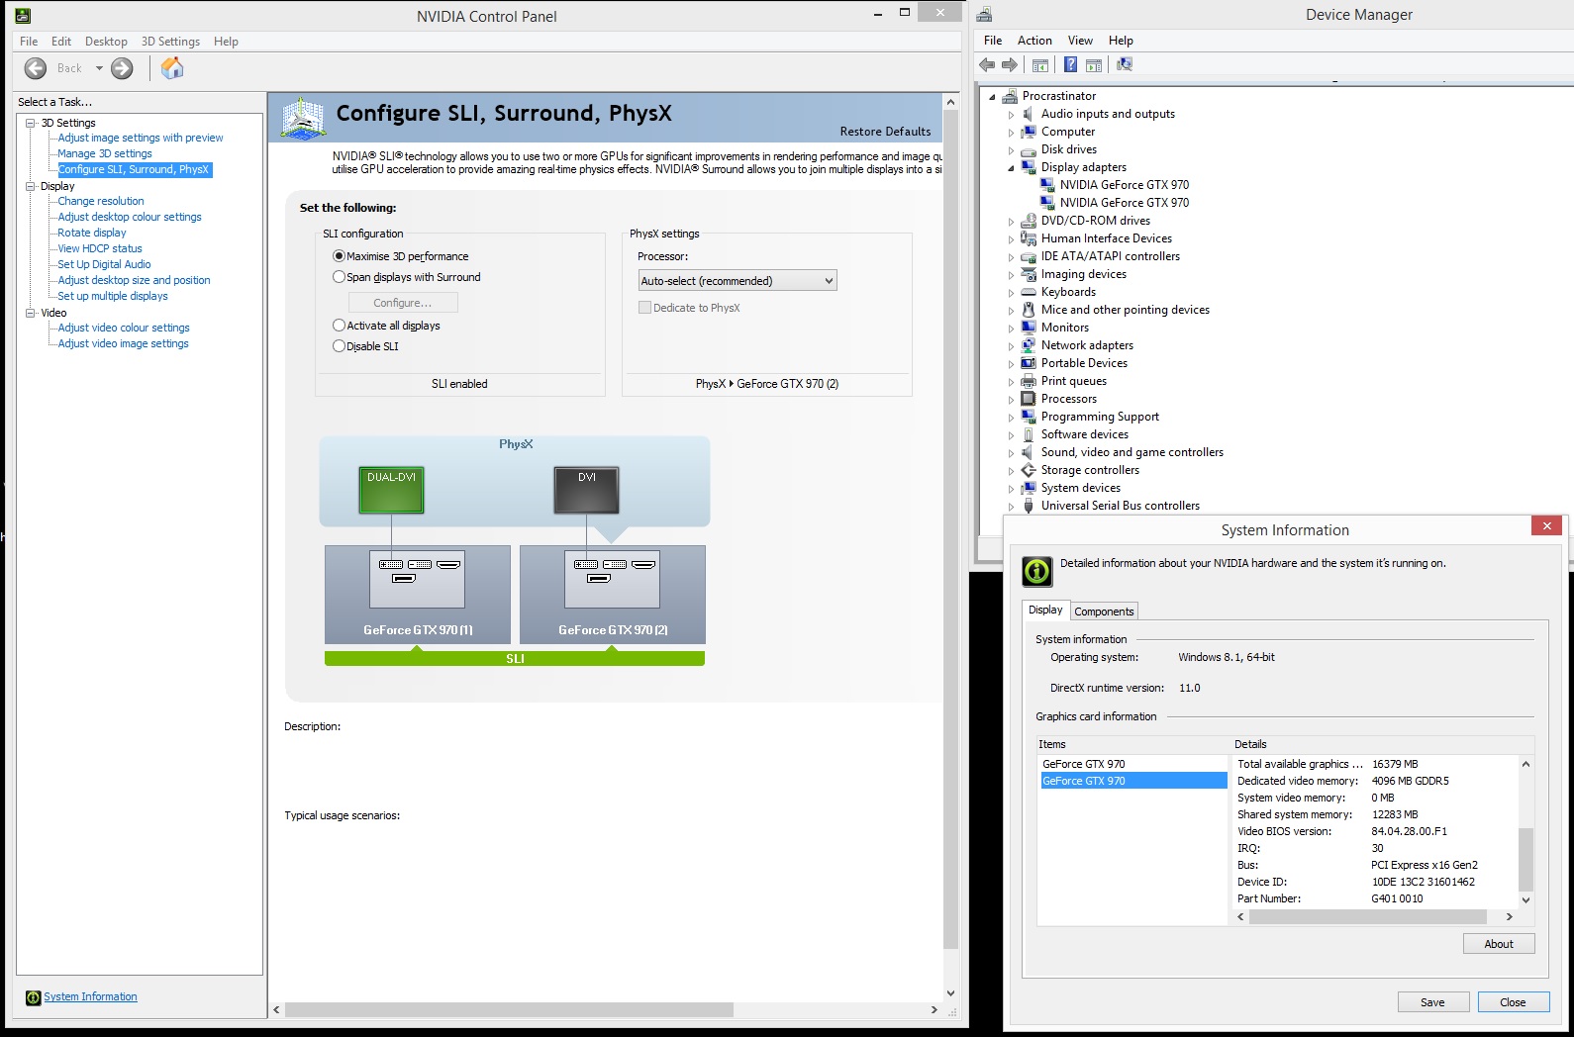Image resolution: width=1574 pixels, height=1037 pixels.
Task: Click the grey DVI monitor icon in diagram
Action: [586, 490]
